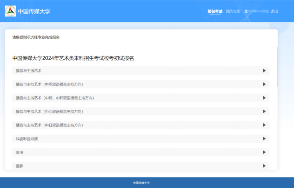The height and width of the screenshot is (188, 294).
Task: Expand arrow for 戏剧影视导演 row
Action: pyautogui.click(x=264, y=138)
